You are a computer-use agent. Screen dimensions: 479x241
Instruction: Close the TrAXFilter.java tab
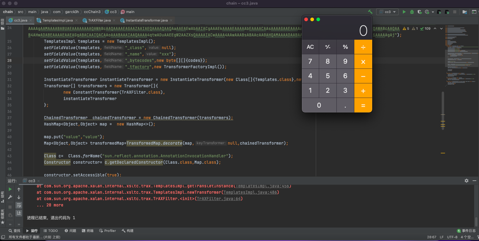pos(114,20)
